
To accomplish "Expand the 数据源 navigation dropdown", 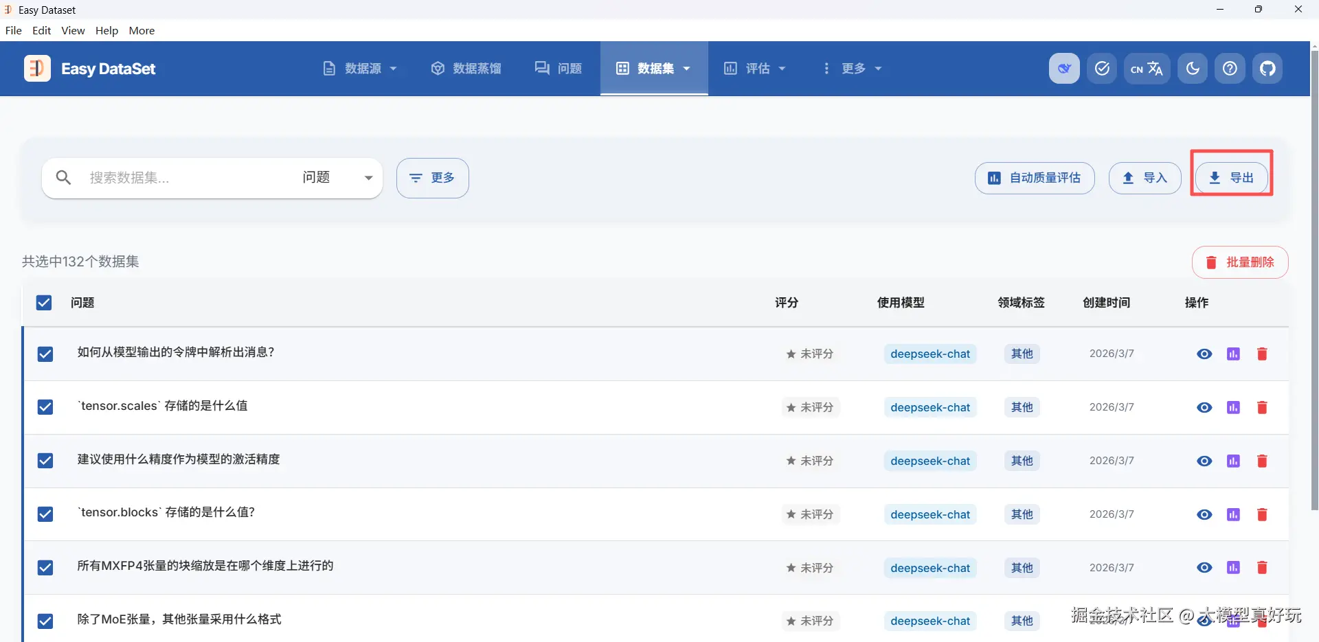I will (x=360, y=69).
